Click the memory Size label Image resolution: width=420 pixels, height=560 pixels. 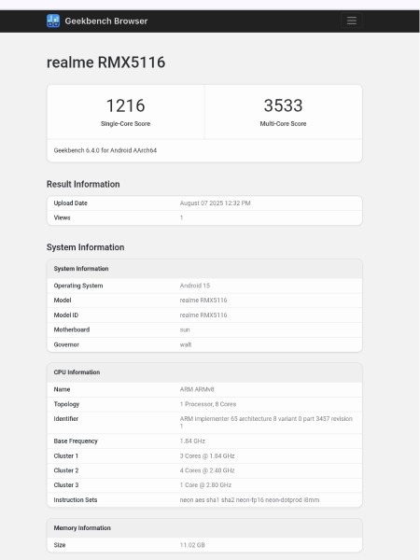click(60, 545)
